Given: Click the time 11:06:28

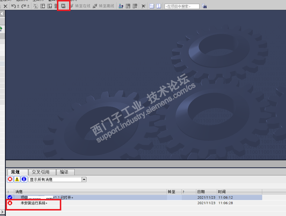Looking at the screenshot, I should 226,203.
